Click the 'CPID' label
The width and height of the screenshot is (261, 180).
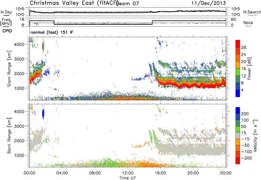(7, 31)
